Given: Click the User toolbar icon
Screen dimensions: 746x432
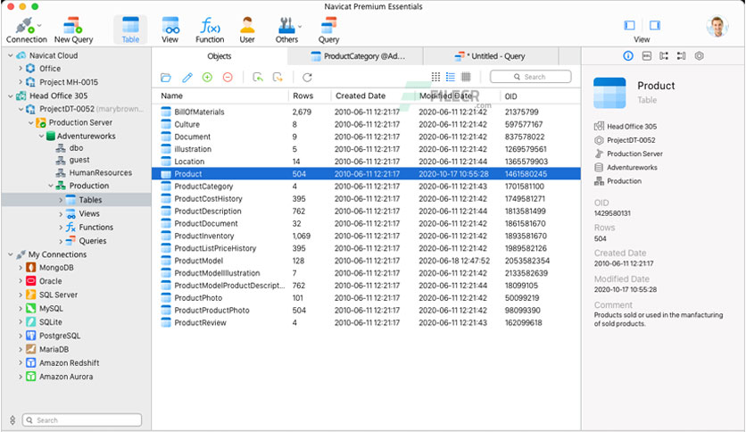Looking at the screenshot, I should tap(247, 30).
